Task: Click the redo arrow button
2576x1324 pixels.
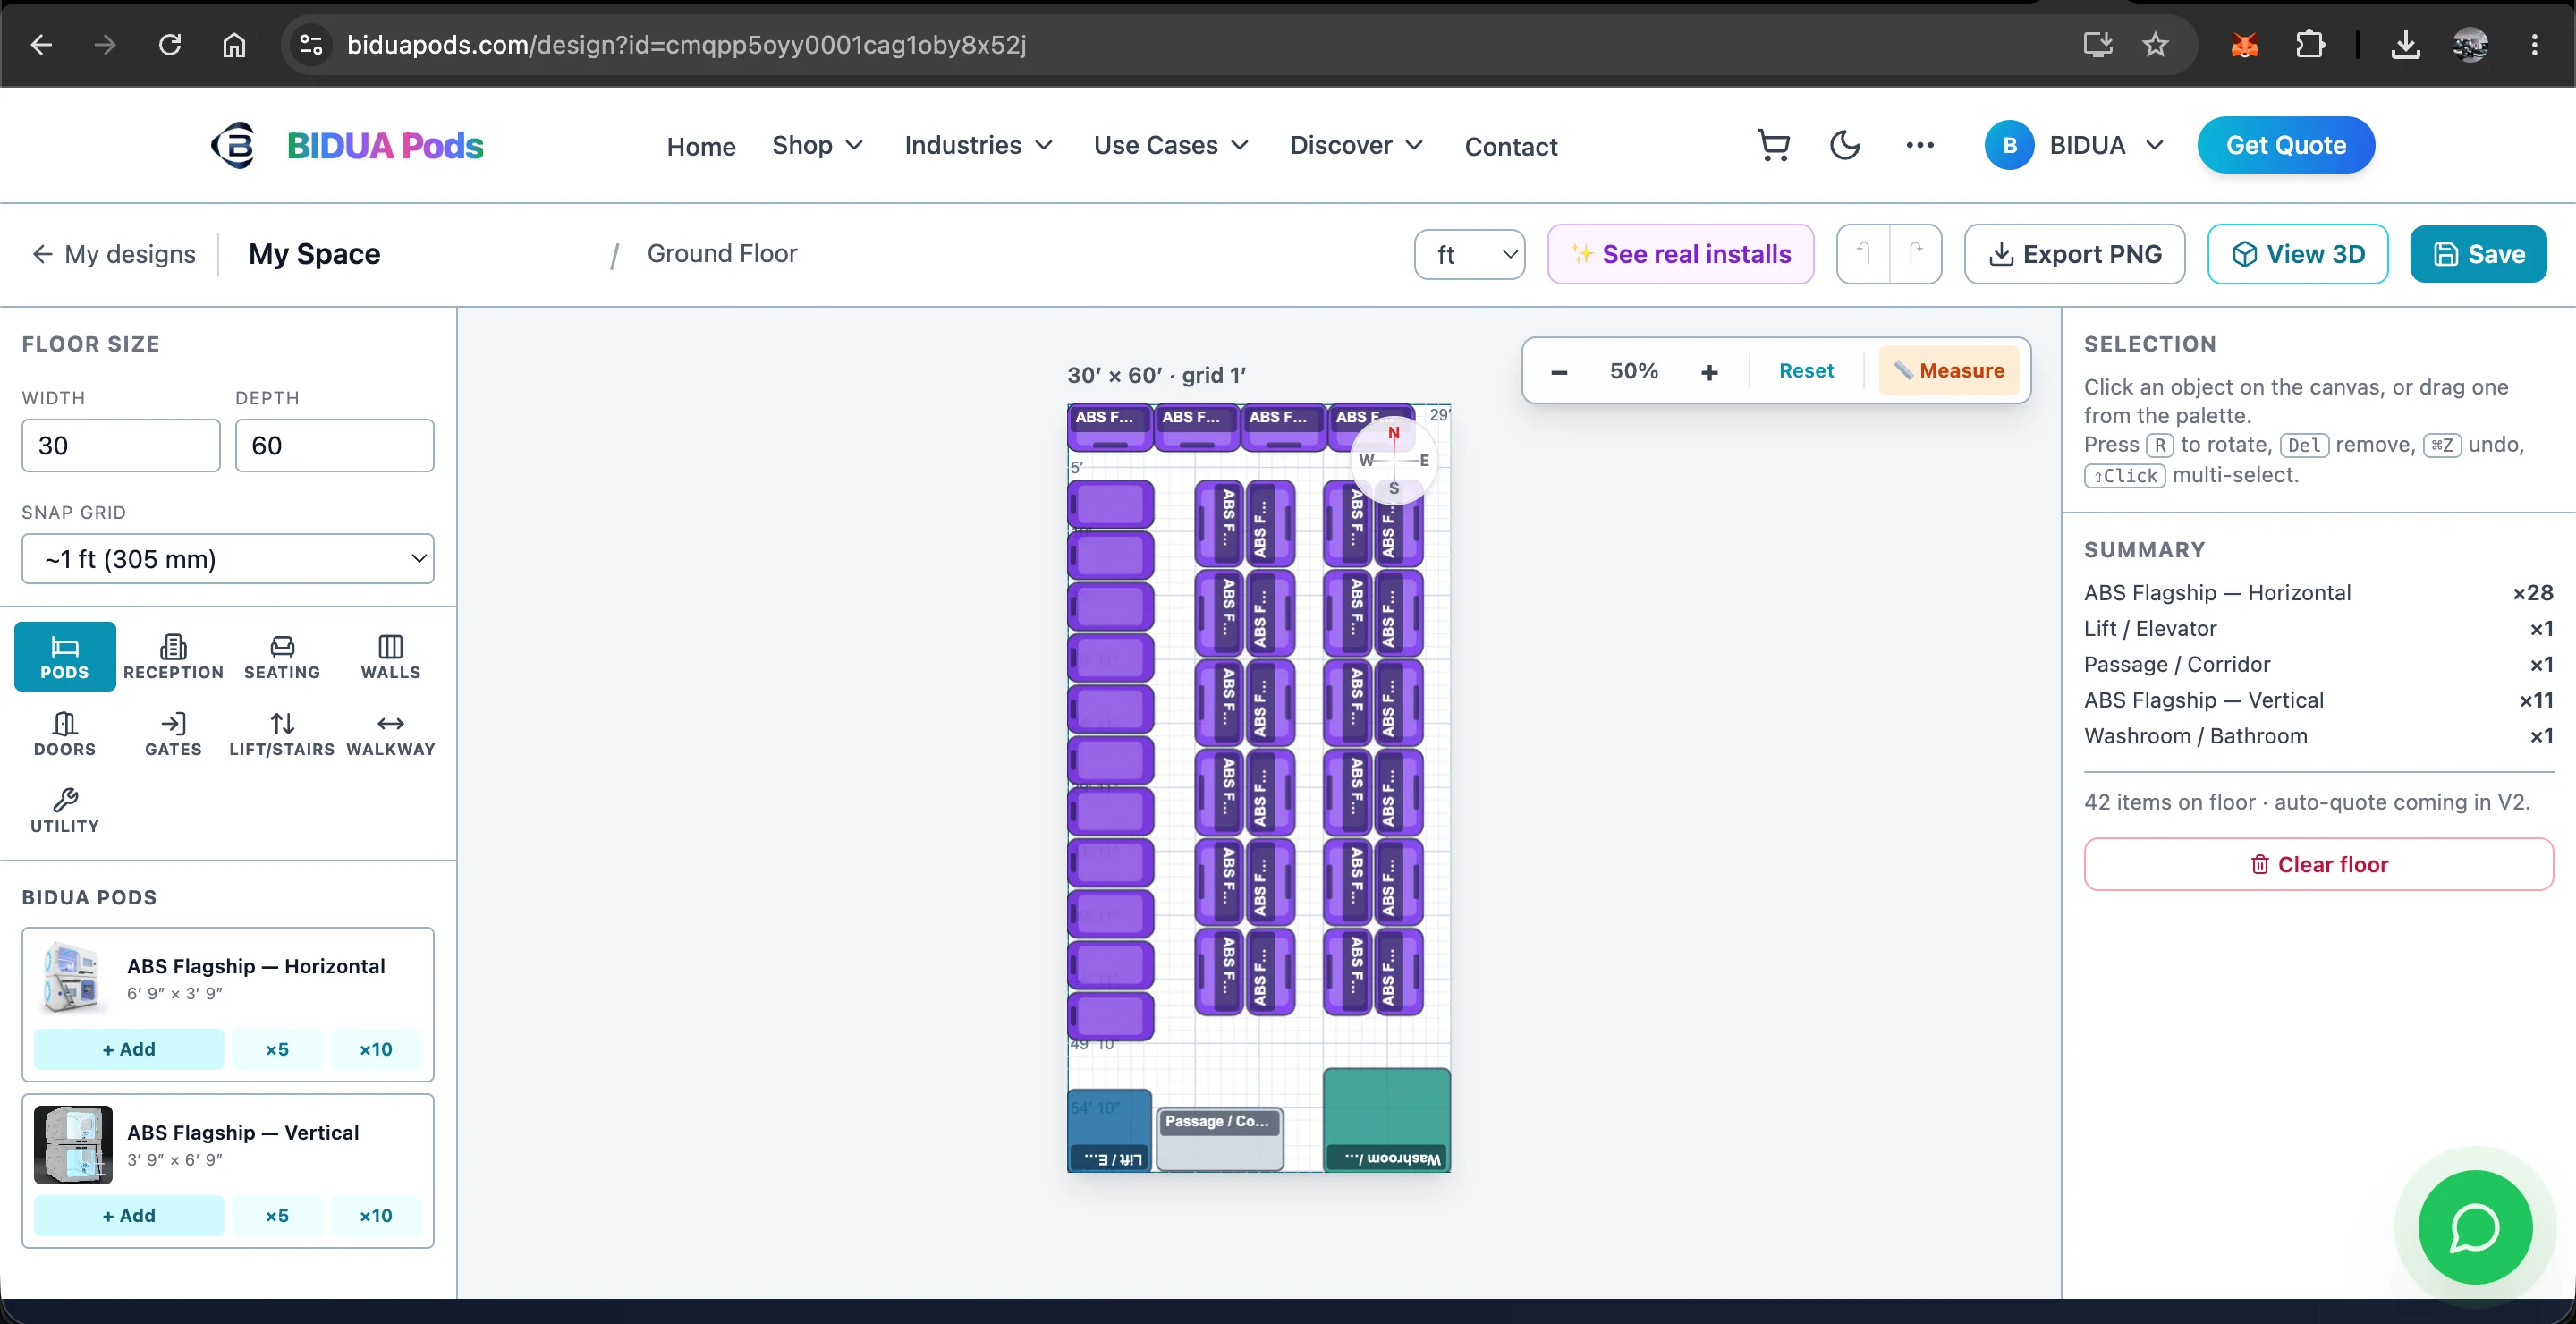Action: click(1915, 254)
